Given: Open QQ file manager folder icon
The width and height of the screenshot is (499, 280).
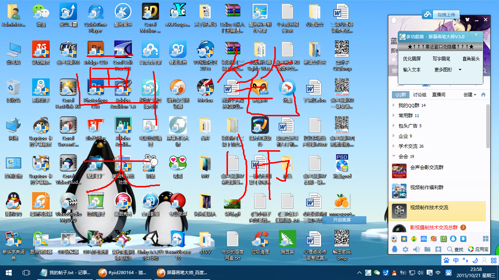Looking at the screenshot, I should [x=427, y=249].
